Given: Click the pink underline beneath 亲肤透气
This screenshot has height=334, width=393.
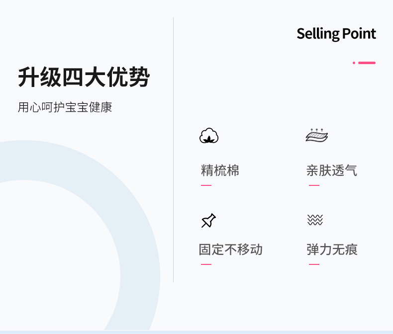Looking at the screenshot, I should (314, 185).
